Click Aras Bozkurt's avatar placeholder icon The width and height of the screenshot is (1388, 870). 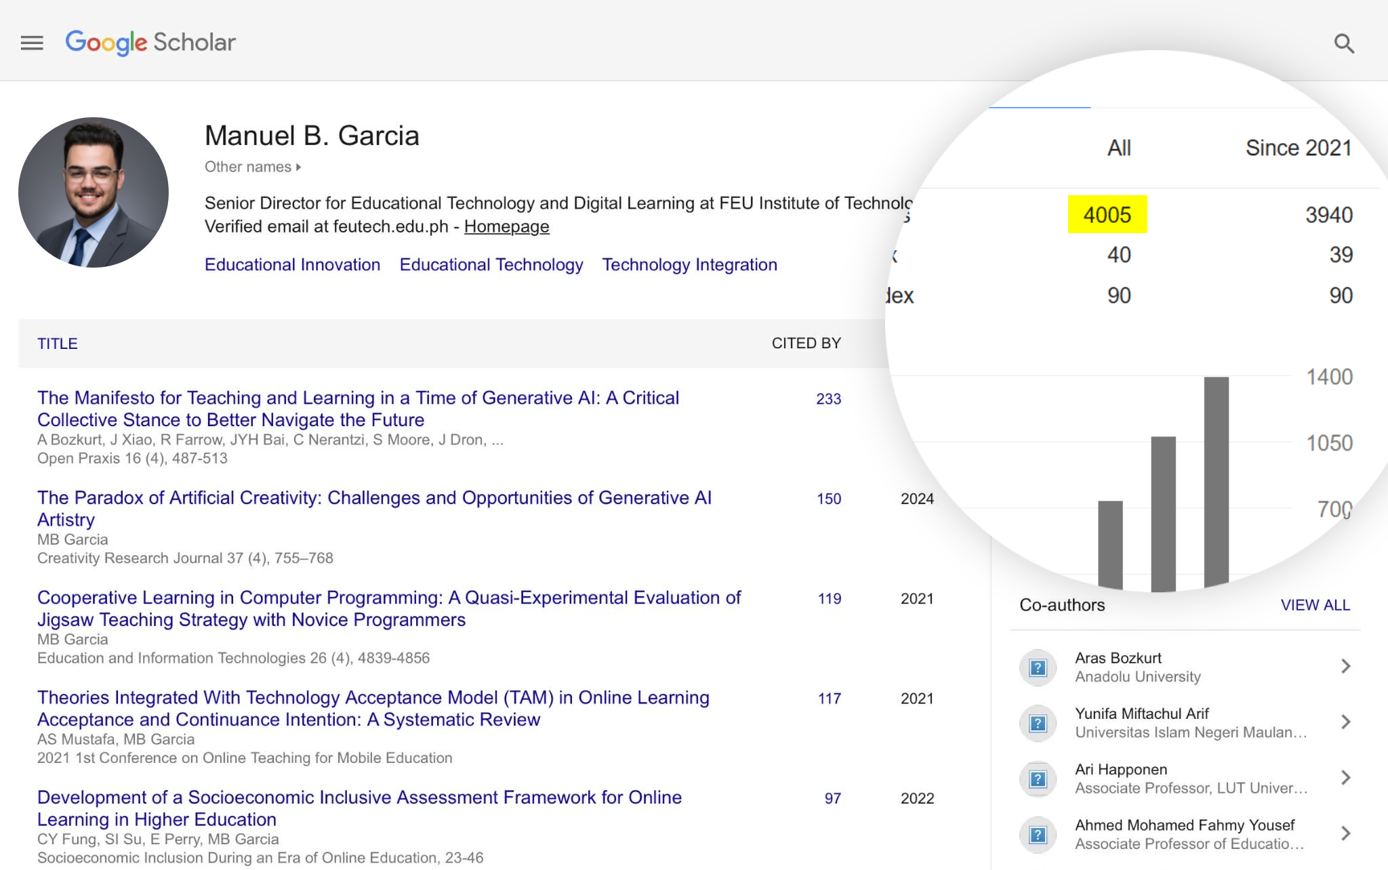pyautogui.click(x=1038, y=667)
